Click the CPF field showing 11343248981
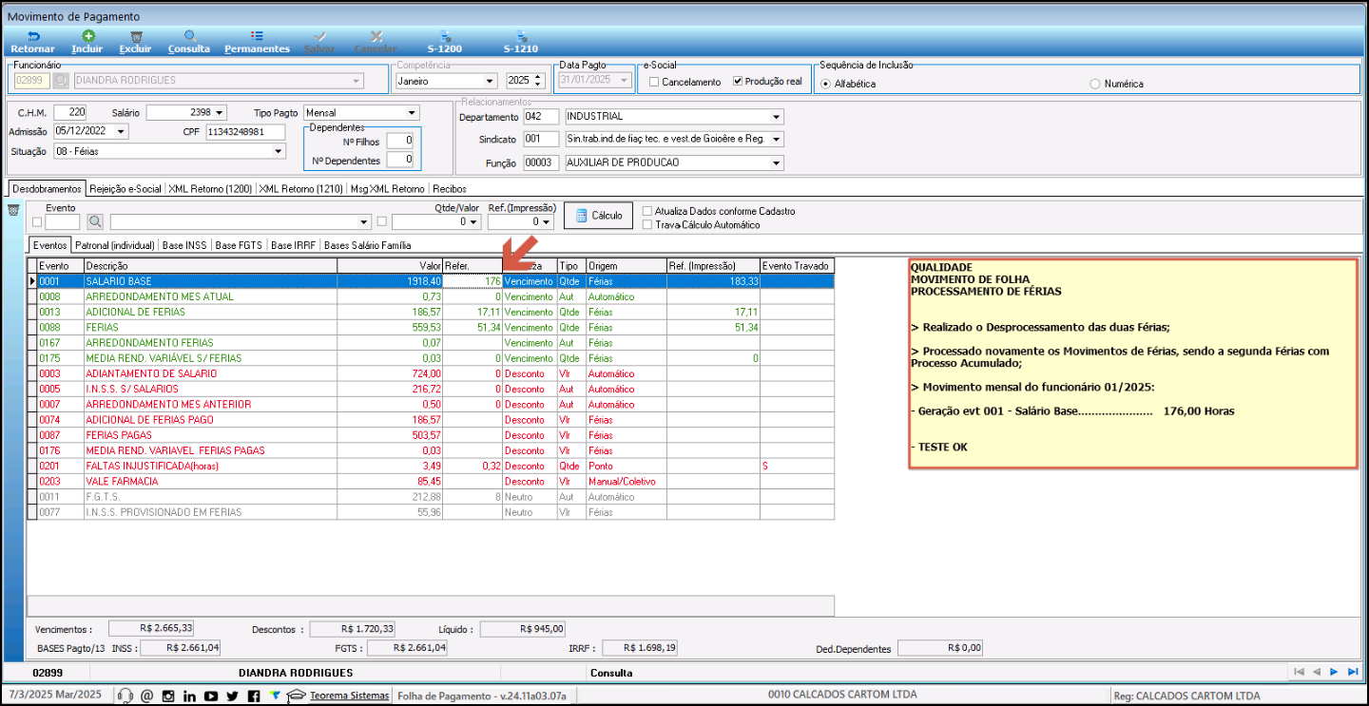The image size is (1369, 706). click(x=245, y=132)
